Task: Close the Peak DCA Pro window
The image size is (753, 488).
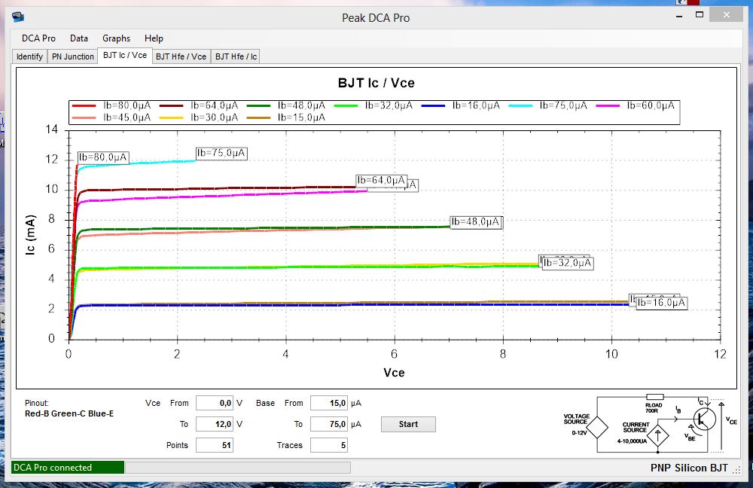Action: [x=727, y=15]
